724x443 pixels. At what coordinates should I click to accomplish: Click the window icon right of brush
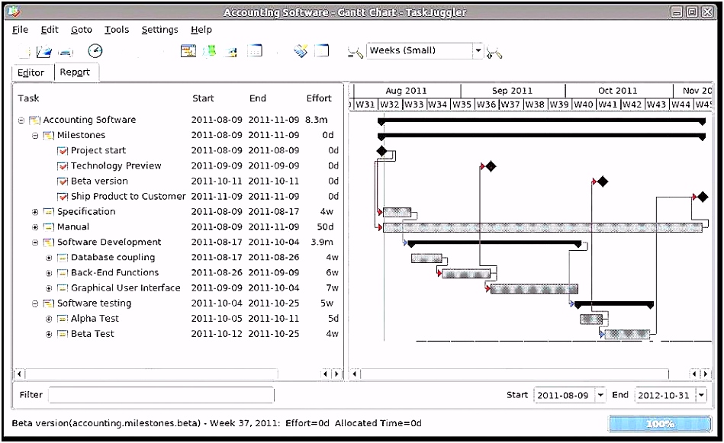[x=322, y=51]
